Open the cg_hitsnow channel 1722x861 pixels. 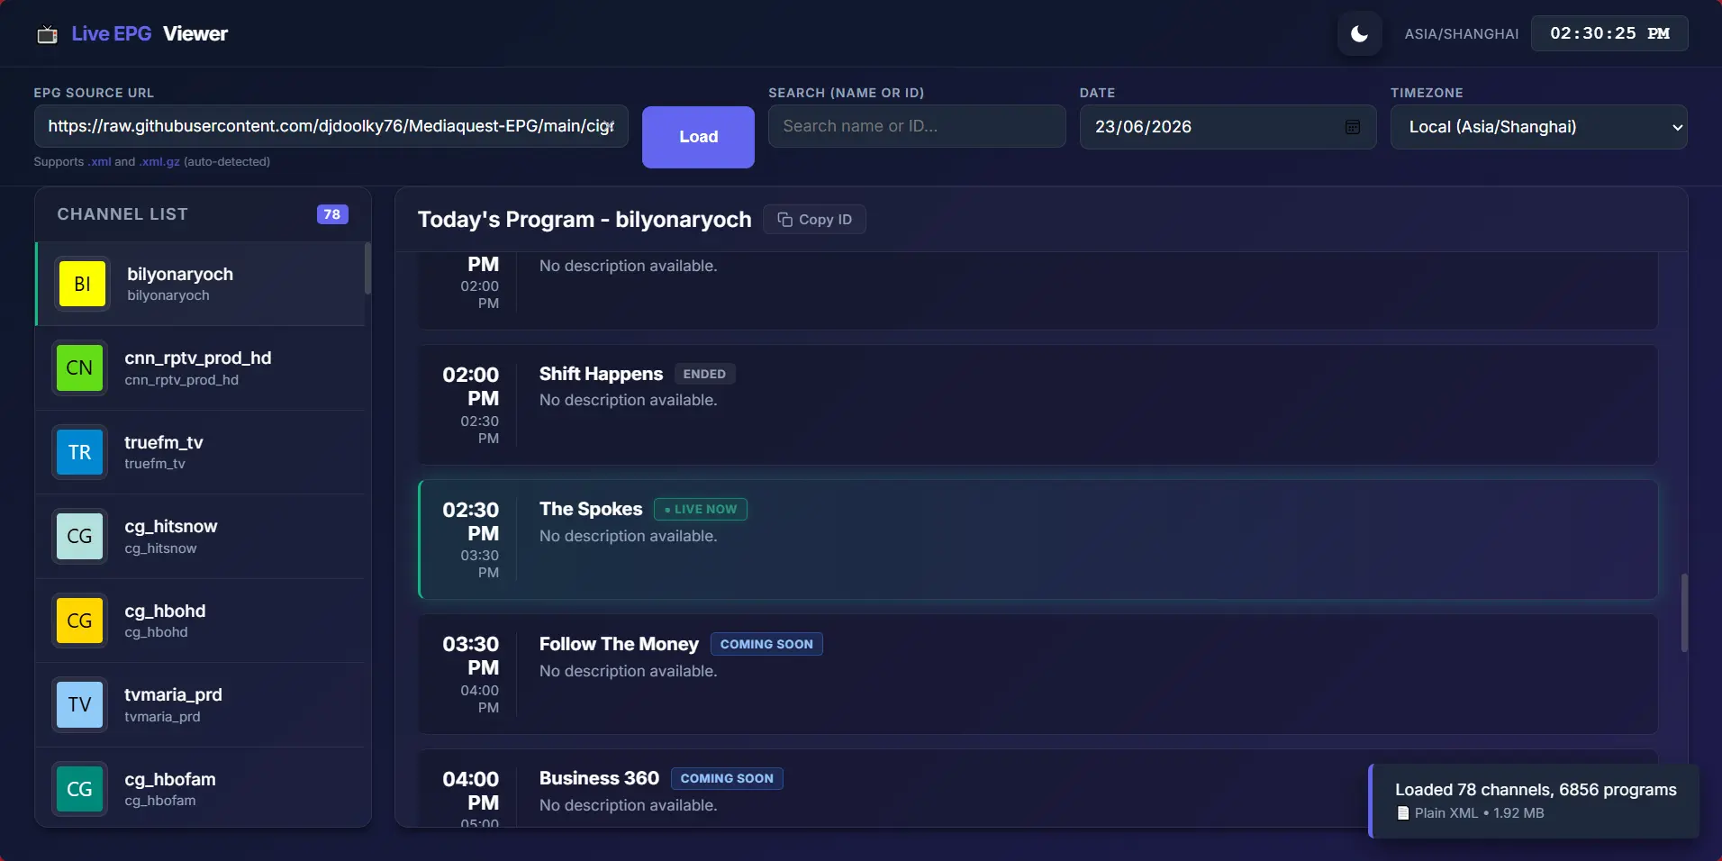[201, 537]
